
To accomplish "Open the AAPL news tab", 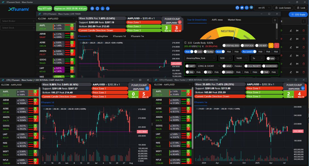I will [217, 20].
